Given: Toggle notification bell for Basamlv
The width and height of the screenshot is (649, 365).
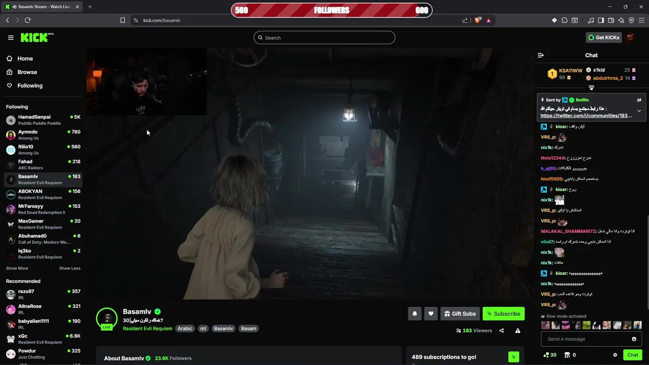Looking at the screenshot, I should (x=415, y=314).
